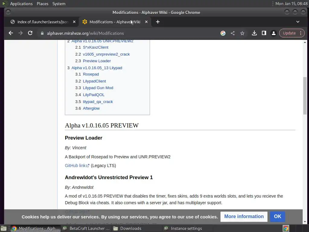
Task: Go to v1605_unrpreview2_crack section
Action: (106, 54)
